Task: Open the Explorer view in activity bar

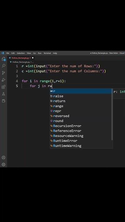Action: pyautogui.click(x=3, y=59)
